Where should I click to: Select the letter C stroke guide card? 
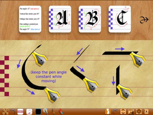click(120, 19)
